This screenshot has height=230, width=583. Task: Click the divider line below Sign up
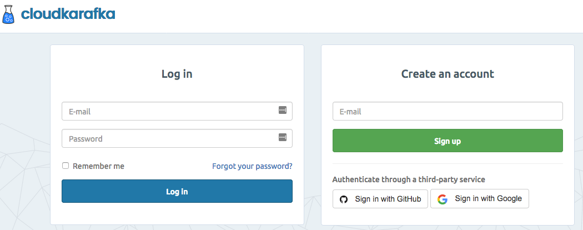point(448,164)
